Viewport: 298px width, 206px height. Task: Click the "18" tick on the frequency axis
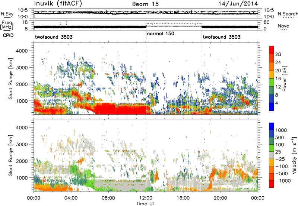[x=25, y=22]
